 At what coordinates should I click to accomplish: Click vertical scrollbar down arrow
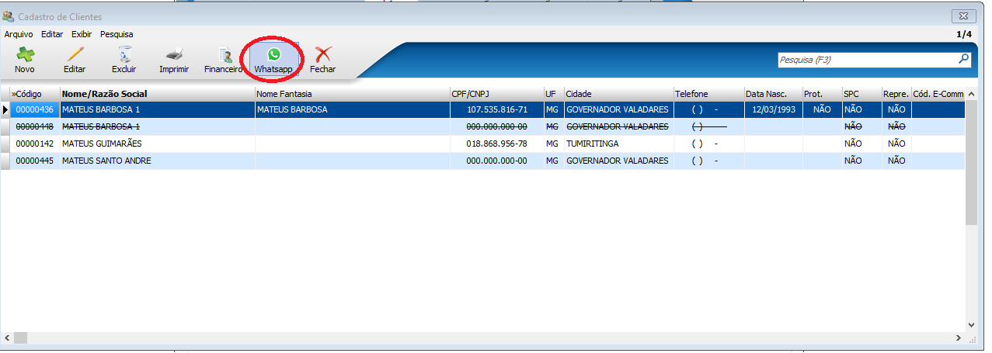pyautogui.click(x=971, y=325)
